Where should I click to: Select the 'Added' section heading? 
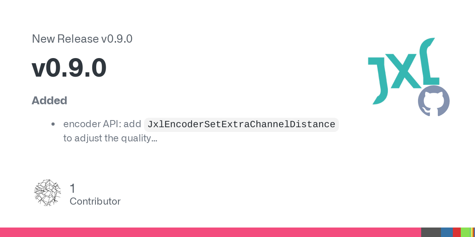[49, 100]
